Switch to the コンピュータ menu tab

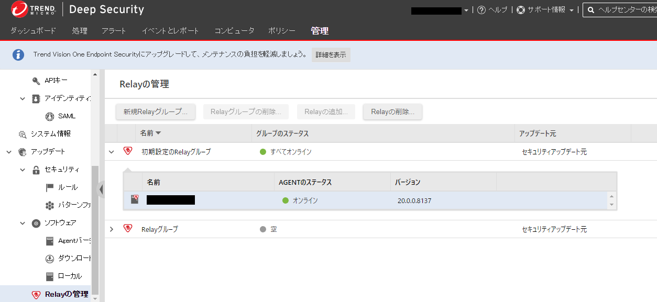click(234, 31)
